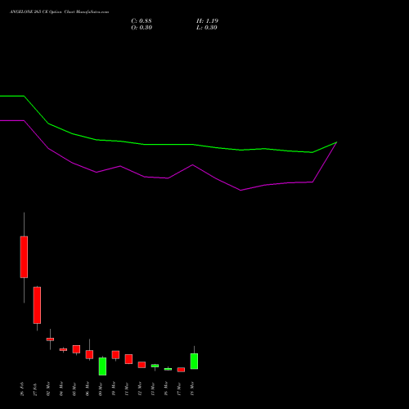This screenshot has height=409, width=409.
Task: Click the 27 Feb date label
Action: [x=35, y=389]
